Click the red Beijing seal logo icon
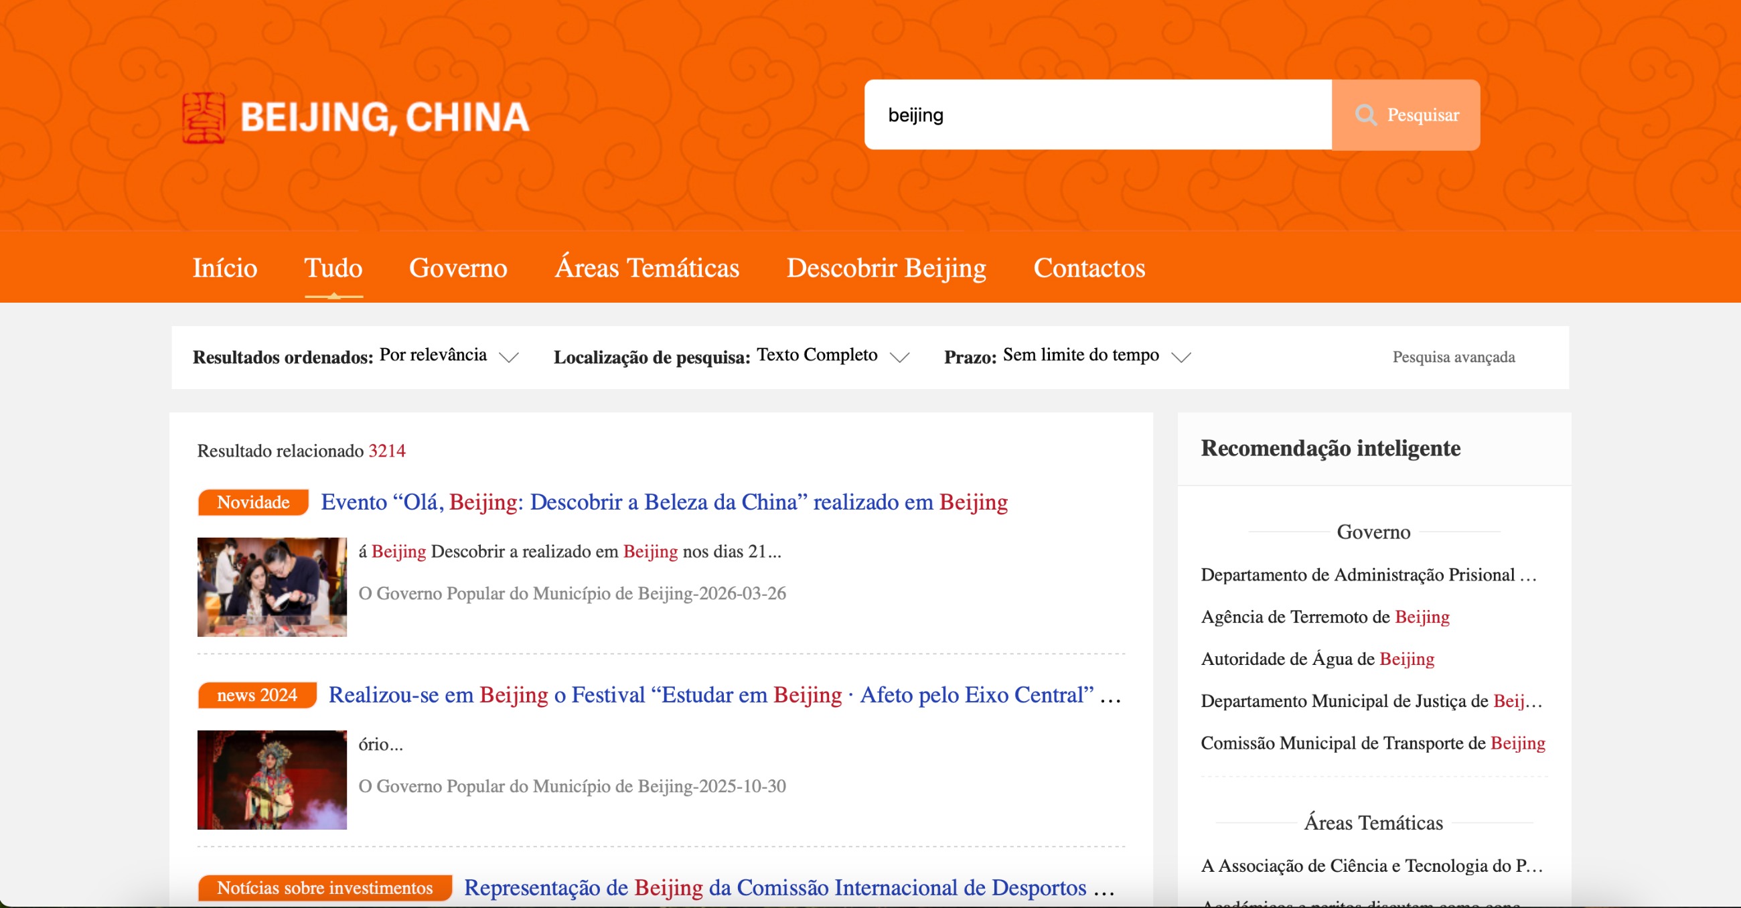This screenshot has height=908, width=1741. click(x=204, y=118)
